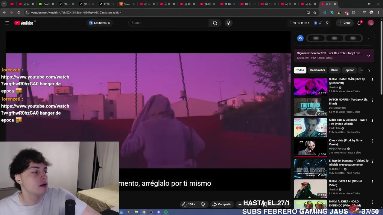Open the media control music-note icon

[x=364, y=13]
